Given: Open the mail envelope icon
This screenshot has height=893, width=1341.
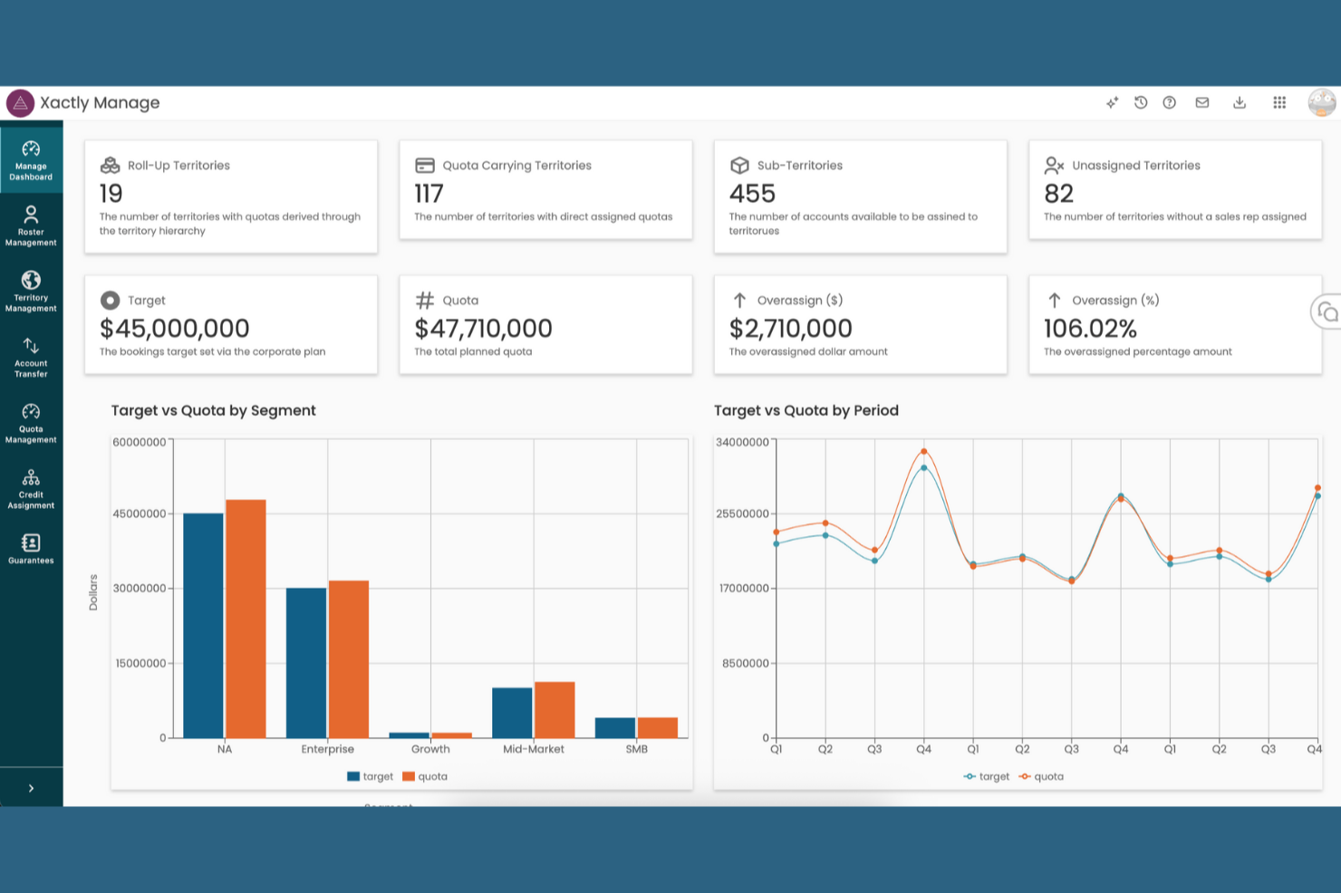Looking at the screenshot, I should (1202, 103).
